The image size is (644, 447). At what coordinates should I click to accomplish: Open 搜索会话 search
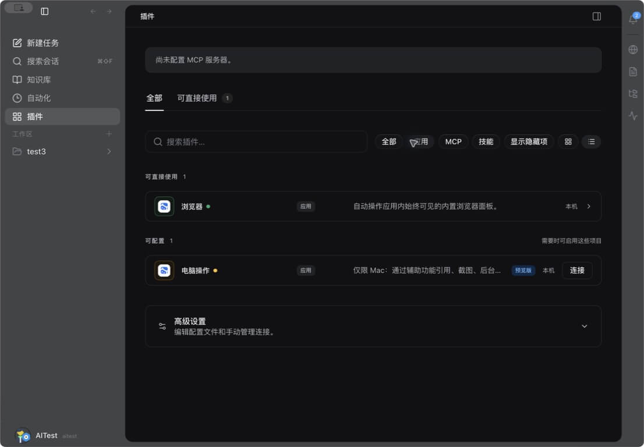tap(62, 61)
